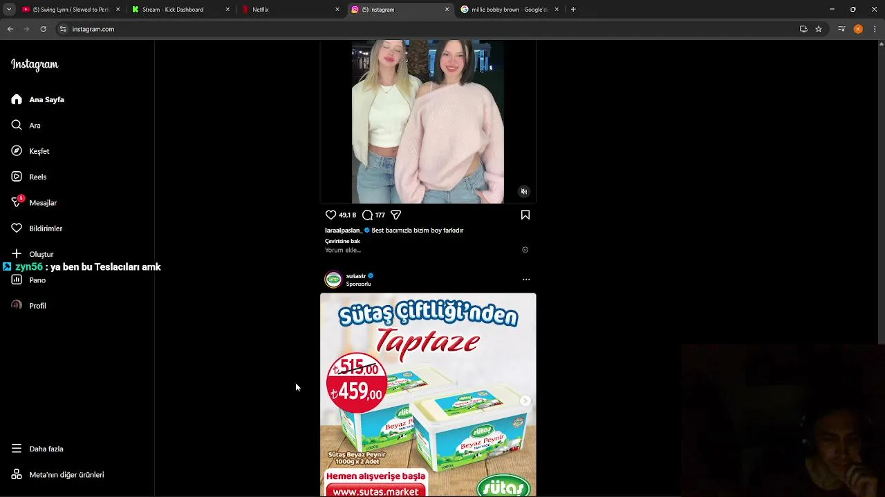The width and height of the screenshot is (885, 497).
Task: Click Sponsorlu label under sutastr
Action: pyautogui.click(x=358, y=284)
